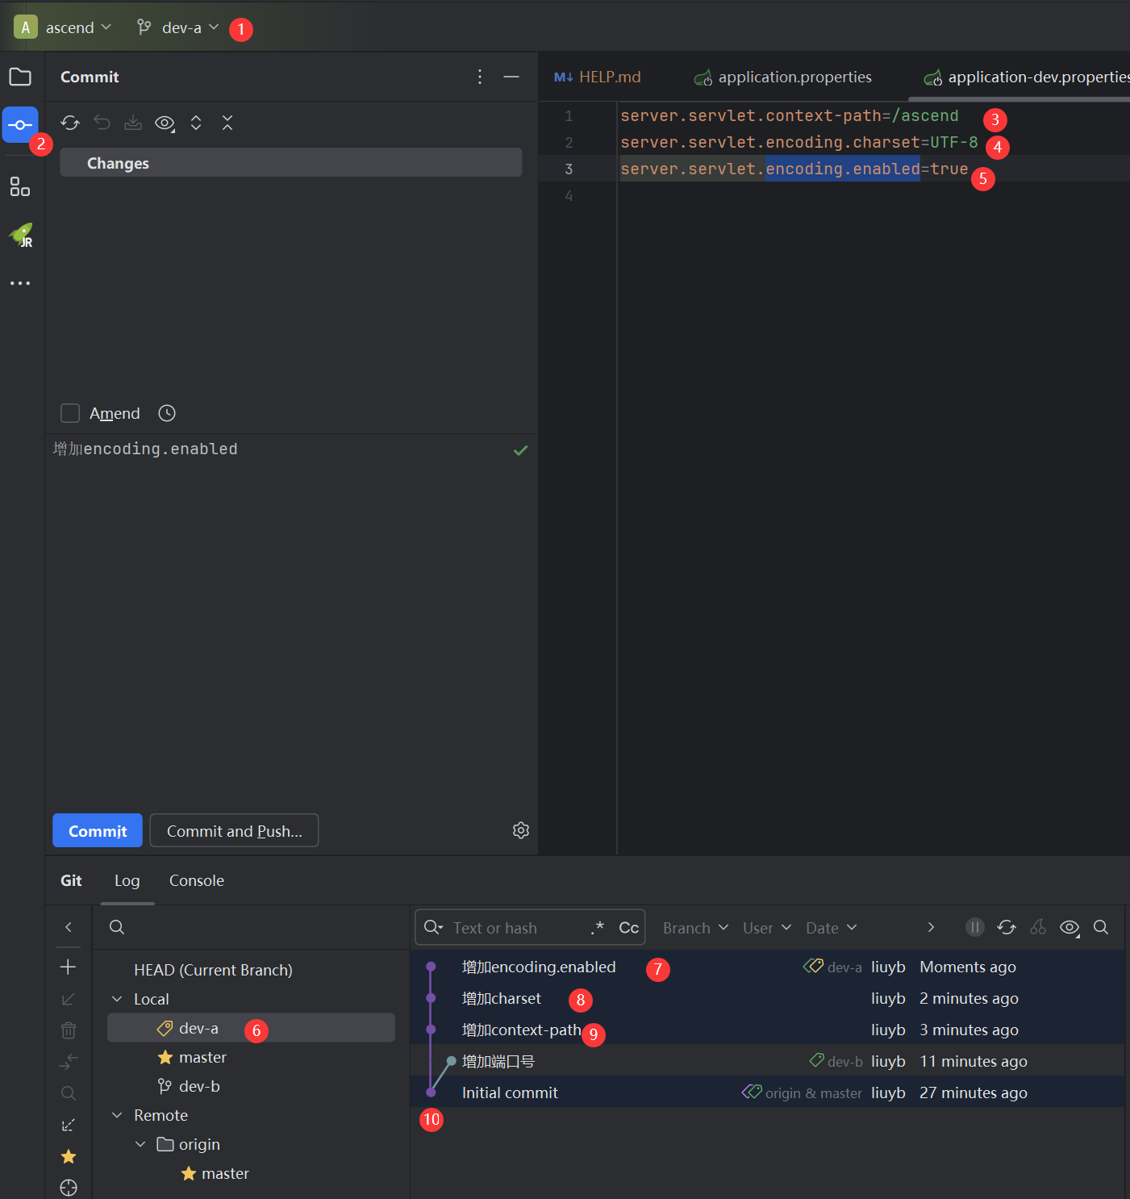The height and width of the screenshot is (1199, 1130).
Task: Open the Structure tool window icon
Action: 20,187
